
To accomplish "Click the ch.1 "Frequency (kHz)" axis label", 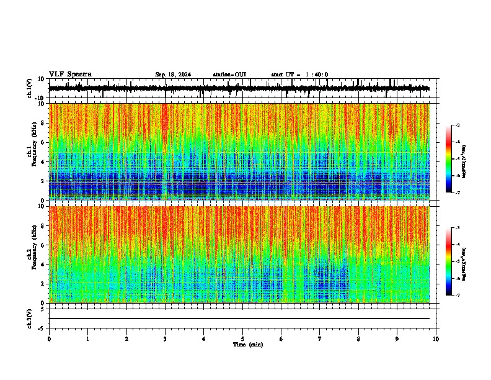I will (x=33, y=144).
